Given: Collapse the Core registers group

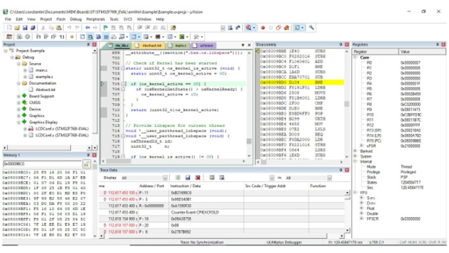Looking at the screenshot, I should 355,57.
